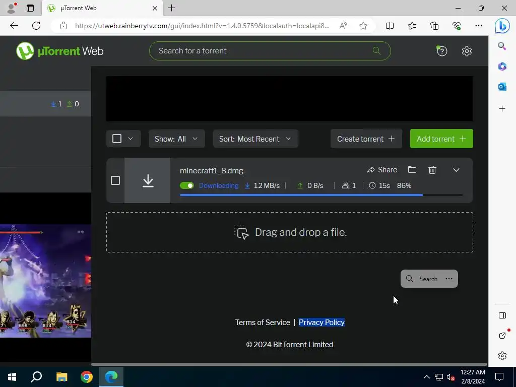The image size is (516, 387).
Task: Open the Edge sidebar search icon
Action: coord(502,46)
